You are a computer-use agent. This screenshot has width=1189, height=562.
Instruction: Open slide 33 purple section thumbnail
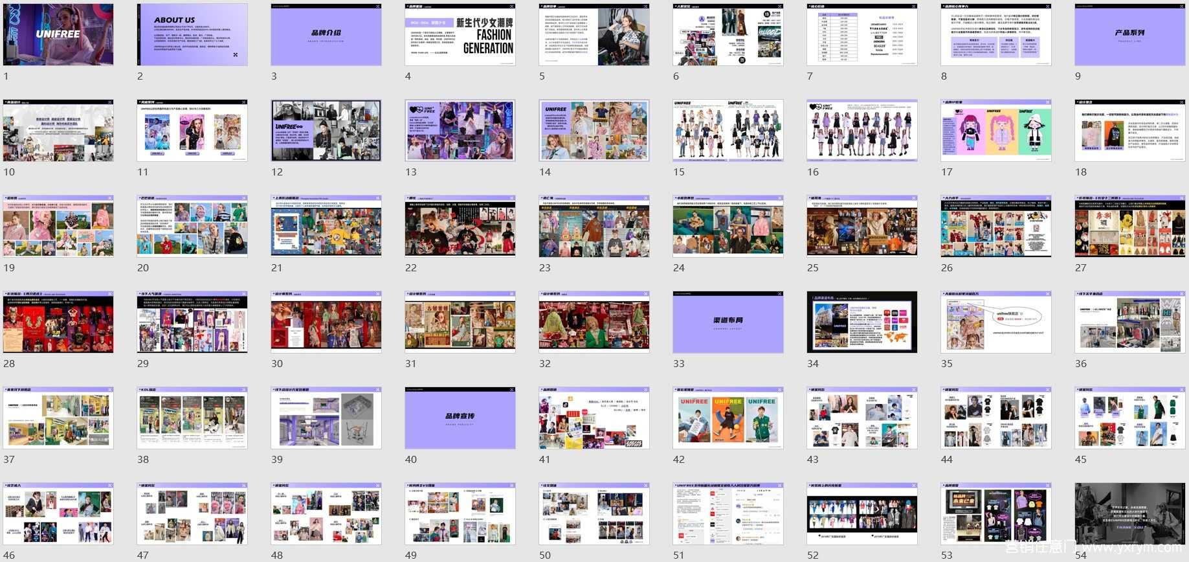click(x=728, y=322)
